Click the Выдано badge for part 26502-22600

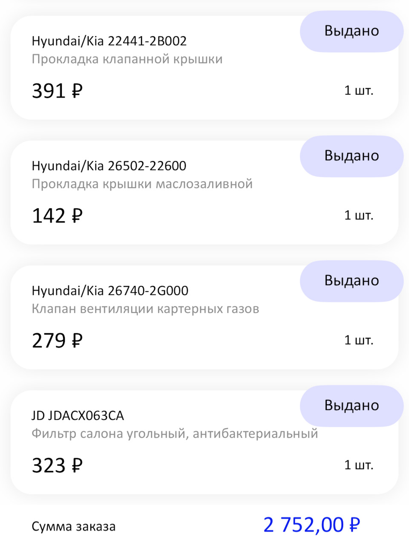click(x=351, y=156)
